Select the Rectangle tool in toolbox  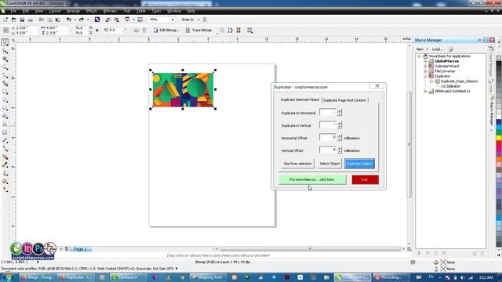(x=5, y=92)
